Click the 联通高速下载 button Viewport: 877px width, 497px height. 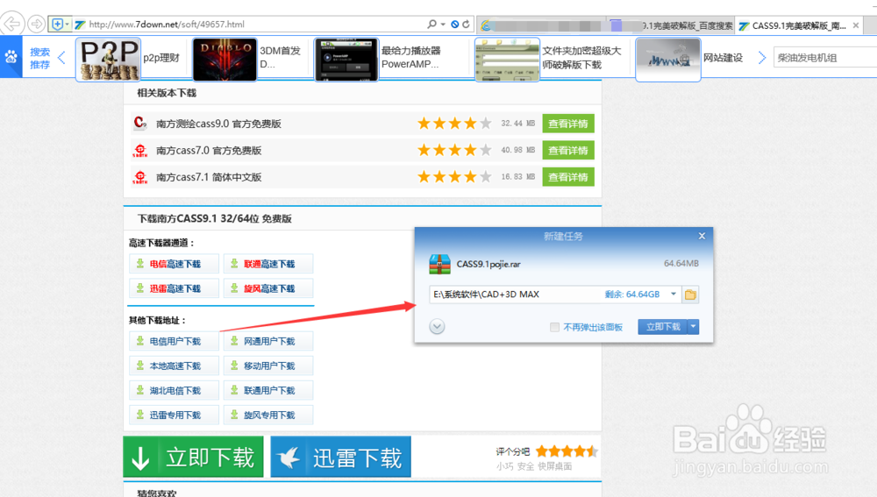point(268,264)
